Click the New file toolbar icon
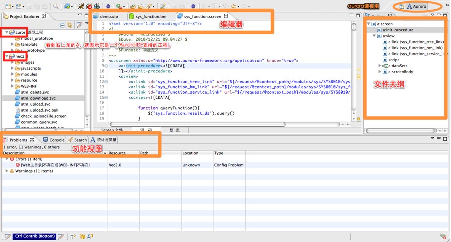The image size is (451, 242). 7,6
